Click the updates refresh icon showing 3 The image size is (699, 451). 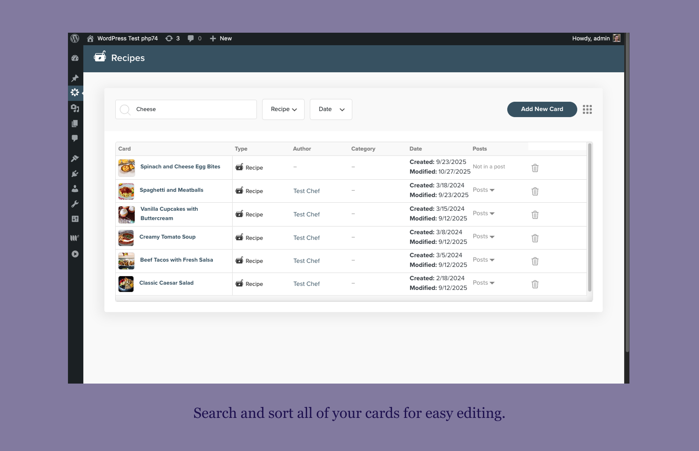pos(172,38)
